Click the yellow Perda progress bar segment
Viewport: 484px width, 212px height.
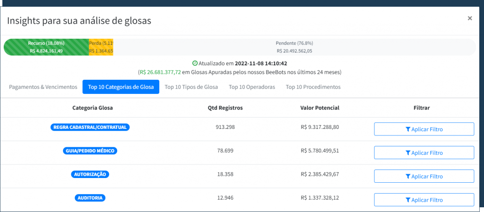pos(101,47)
